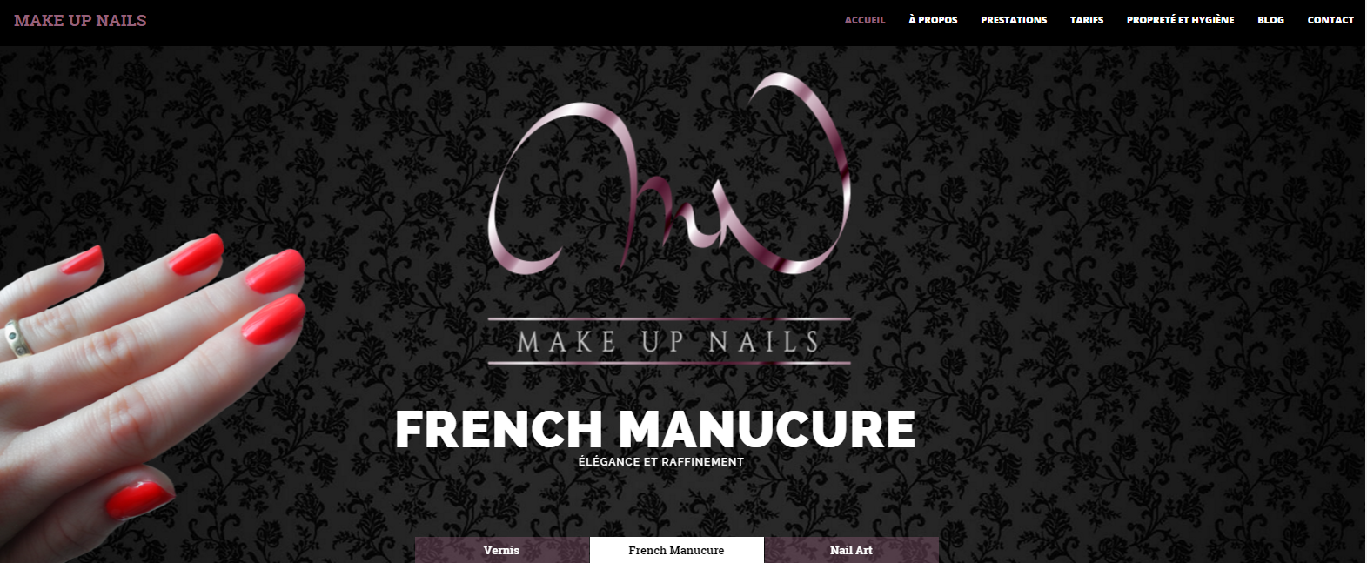Visit the BLOG section
The image size is (1367, 563).
(x=1270, y=20)
